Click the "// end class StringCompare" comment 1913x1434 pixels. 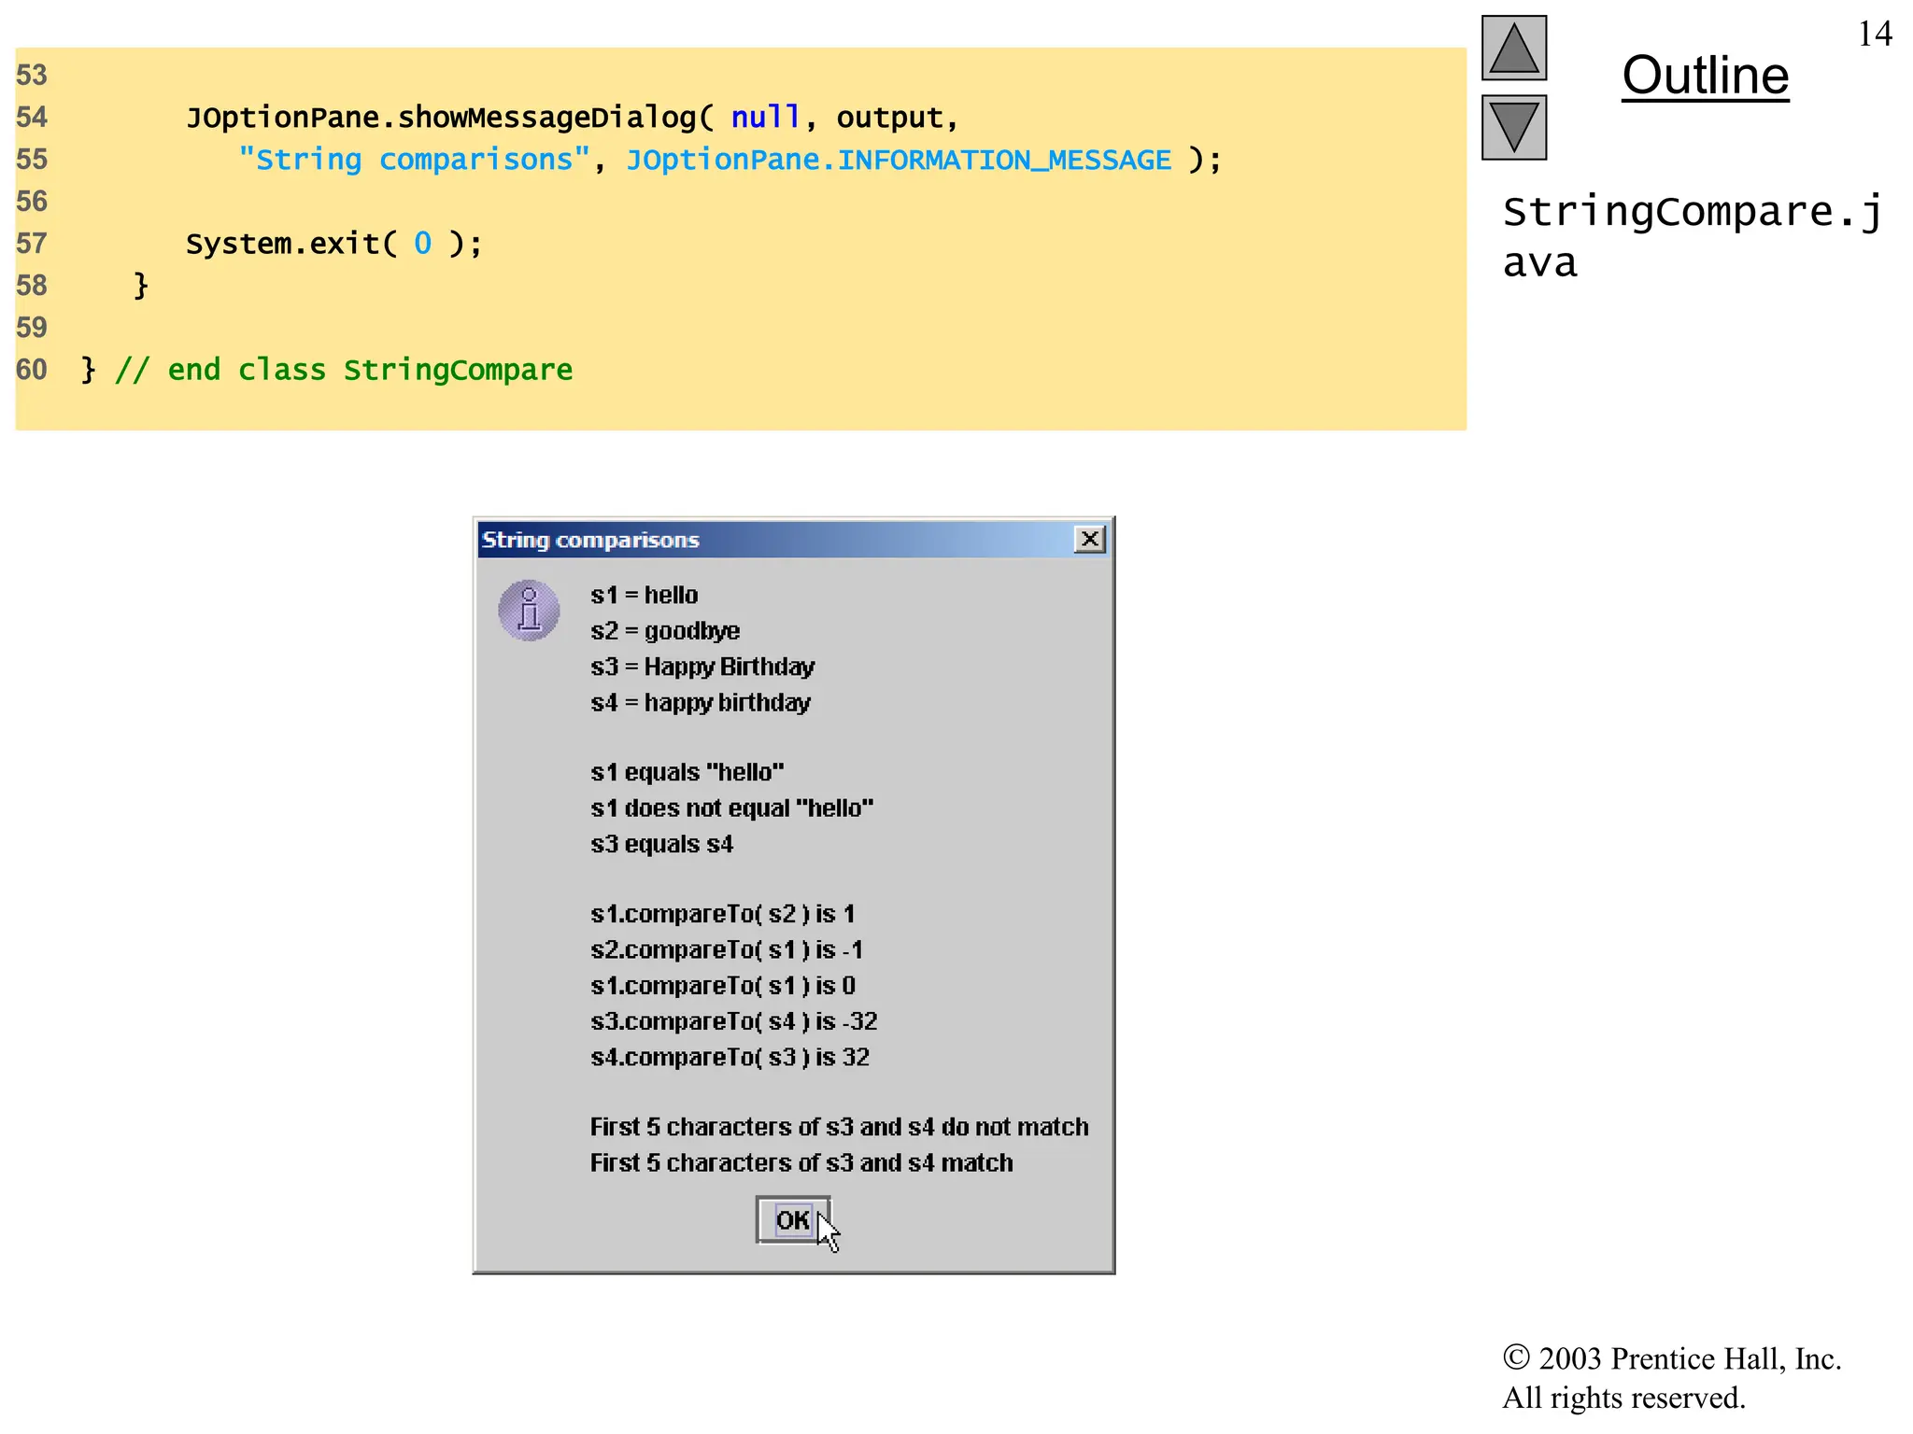[344, 370]
